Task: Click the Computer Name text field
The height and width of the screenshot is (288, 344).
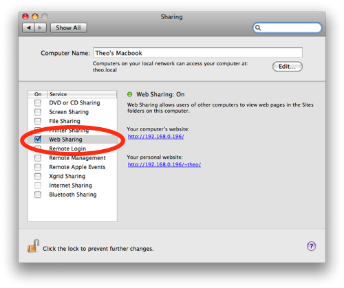Action: [x=198, y=53]
